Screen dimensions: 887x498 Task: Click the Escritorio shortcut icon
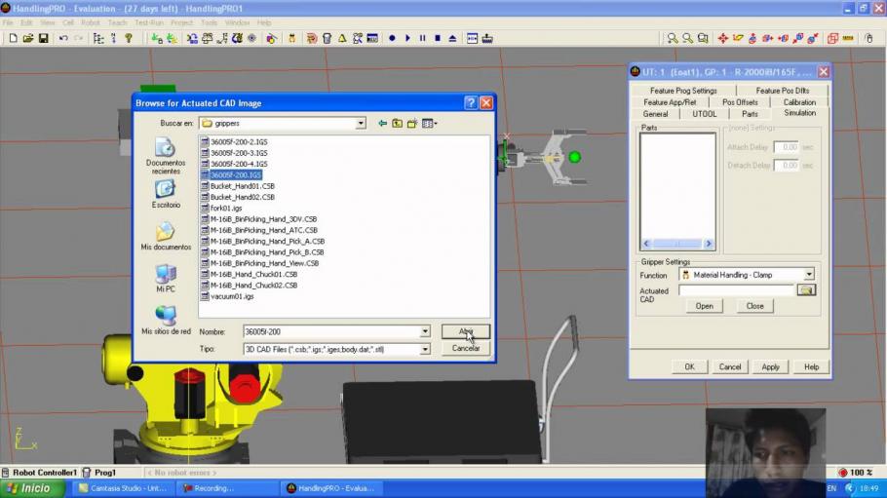[x=166, y=193]
